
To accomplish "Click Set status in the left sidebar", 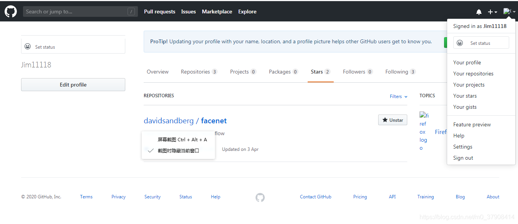I will point(73,47).
